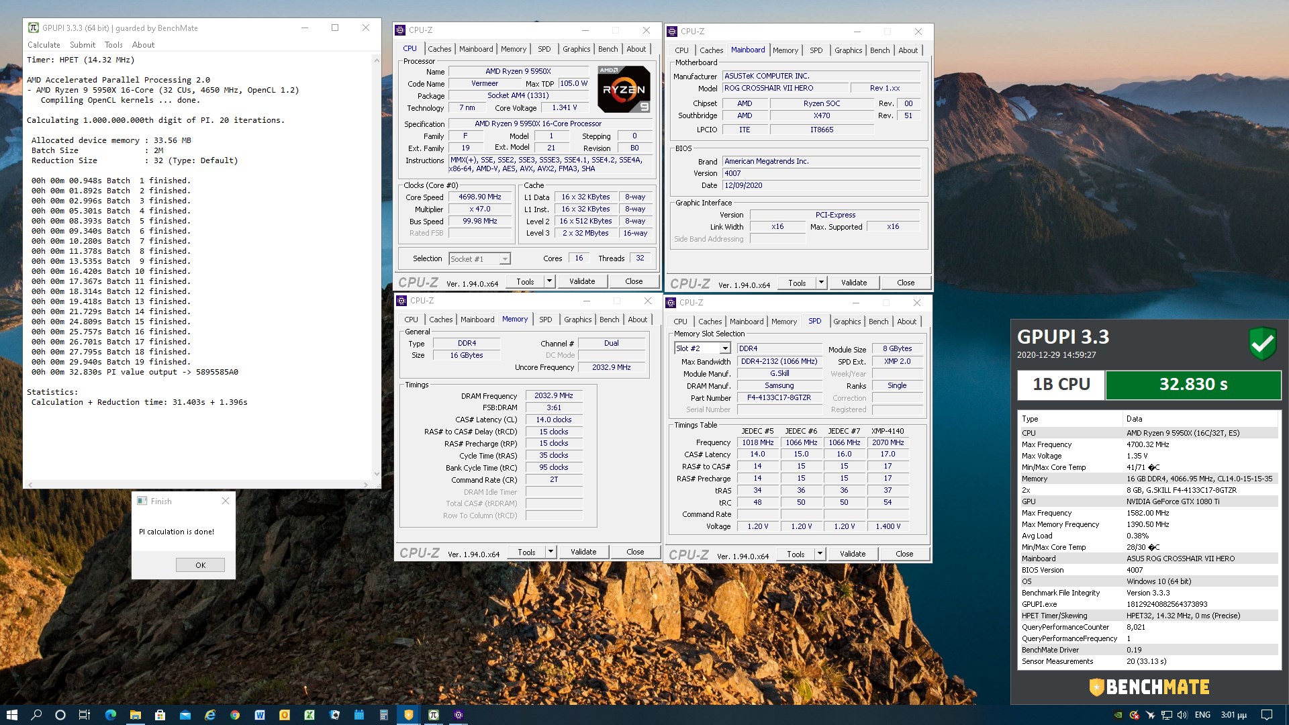The width and height of the screenshot is (1289, 725).
Task: Switch to BenchMate shield taskbar icon
Action: 408,715
